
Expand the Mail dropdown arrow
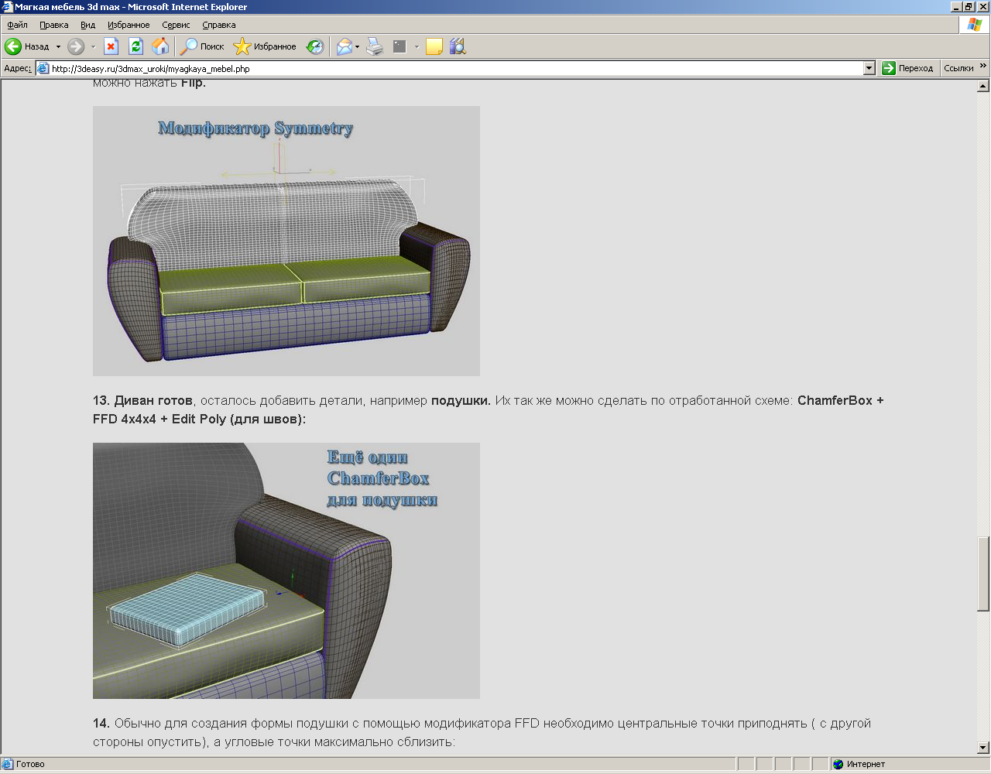pyautogui.click(x=357, y=46)
